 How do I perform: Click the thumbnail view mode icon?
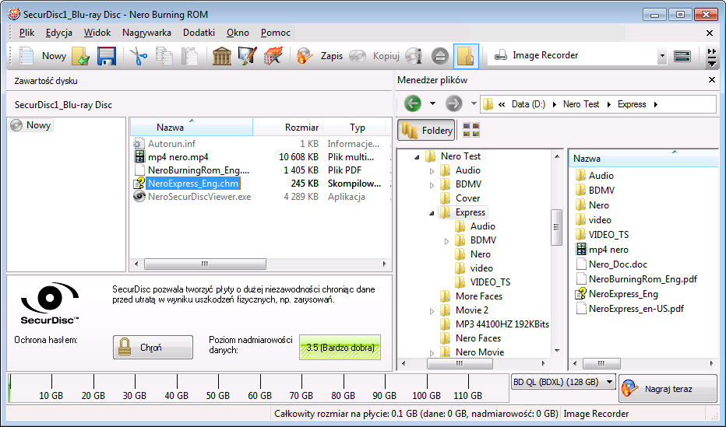pos(471,131)
